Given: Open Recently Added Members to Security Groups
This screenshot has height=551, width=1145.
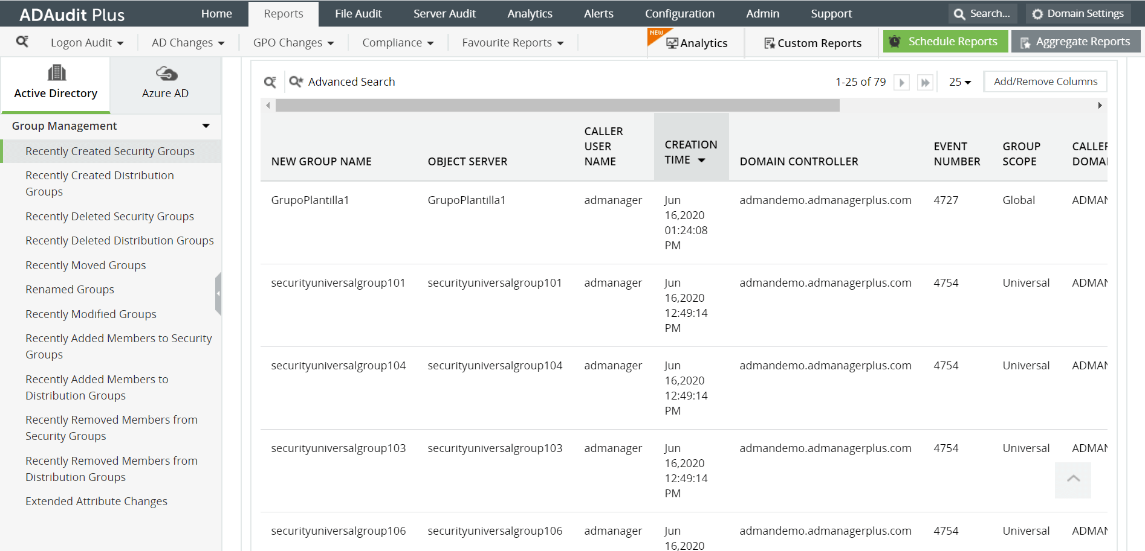Looking at the screenshot, I should pyautogui.click(x=118, y=346).
